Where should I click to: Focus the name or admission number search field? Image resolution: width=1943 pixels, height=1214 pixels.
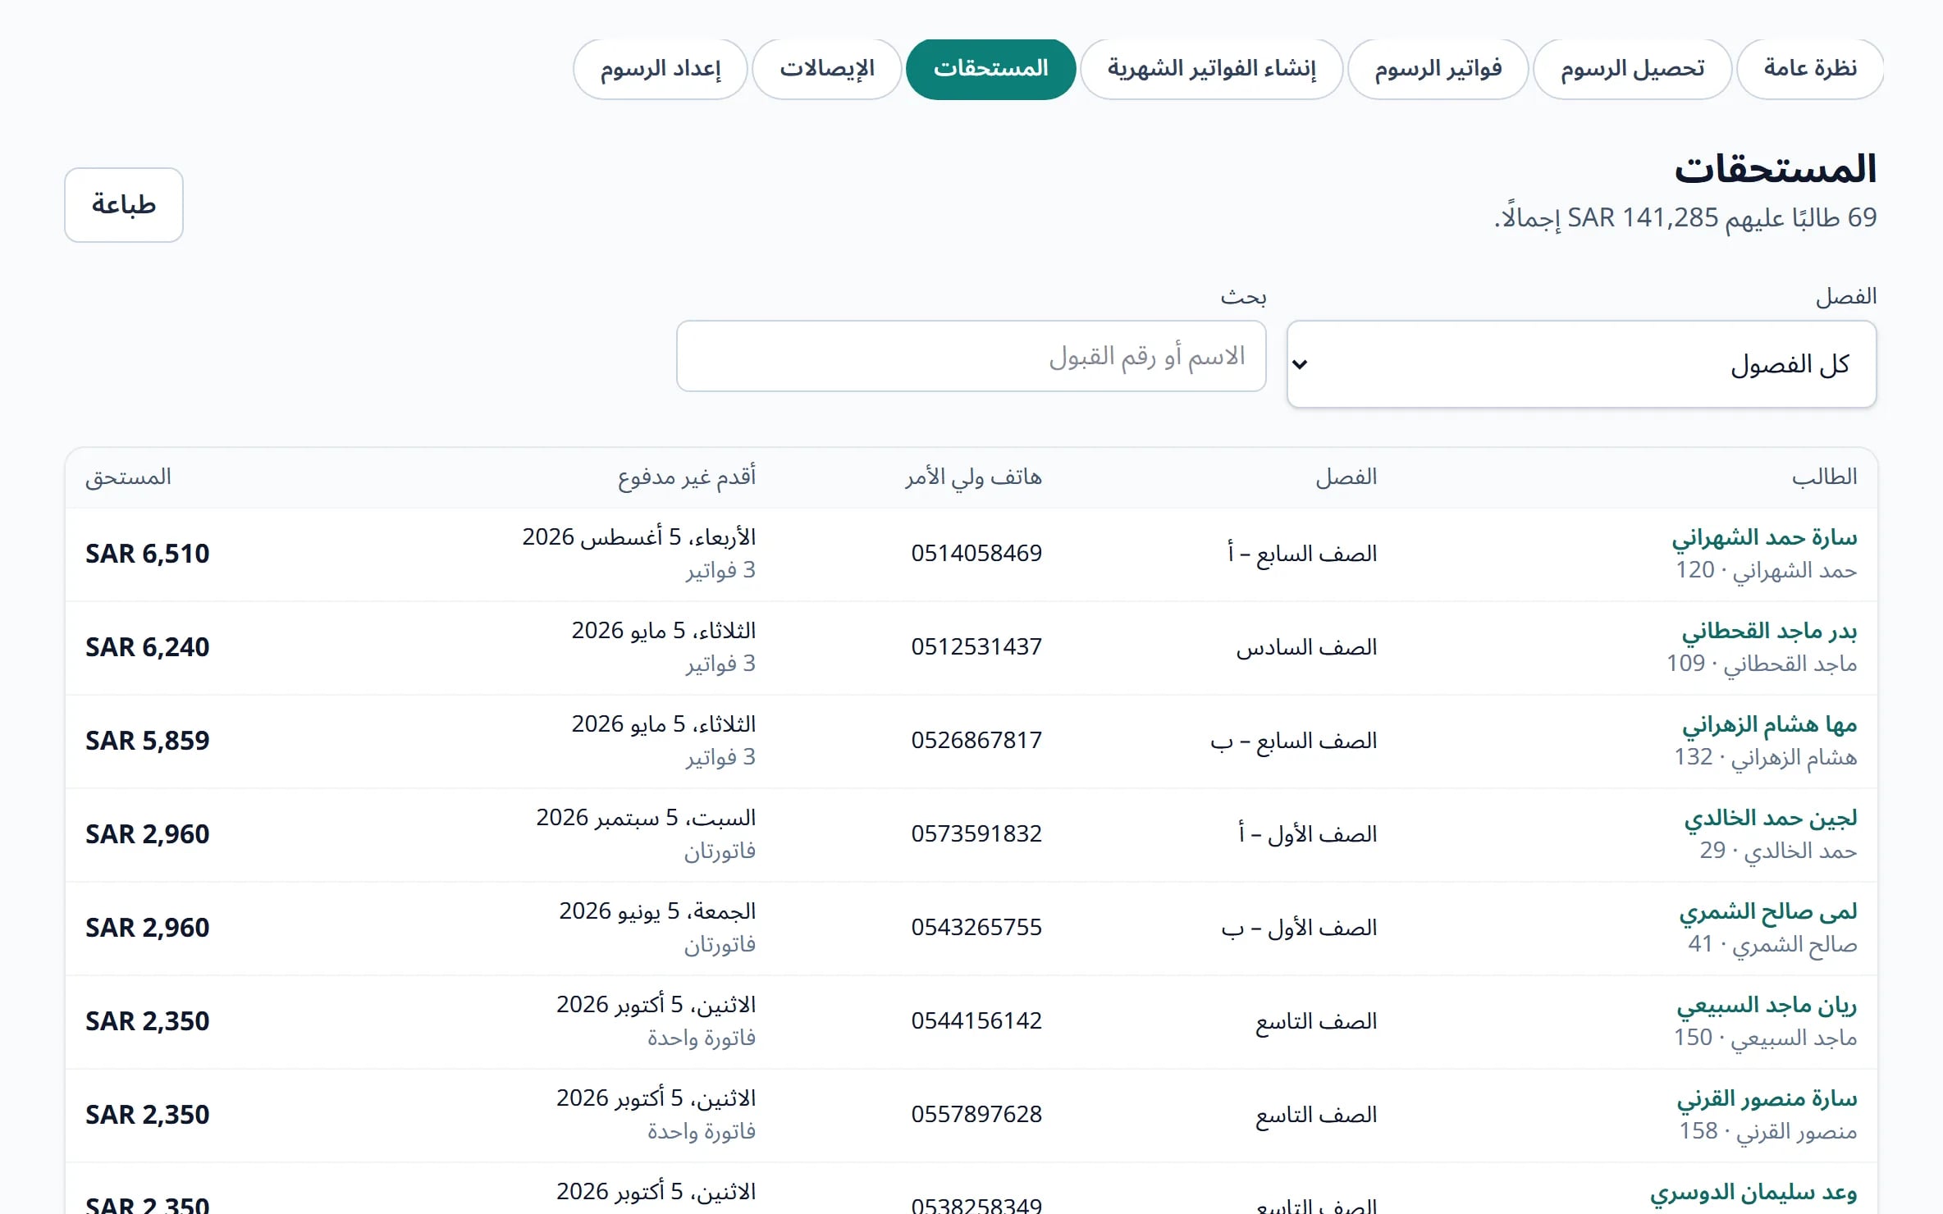971,356
